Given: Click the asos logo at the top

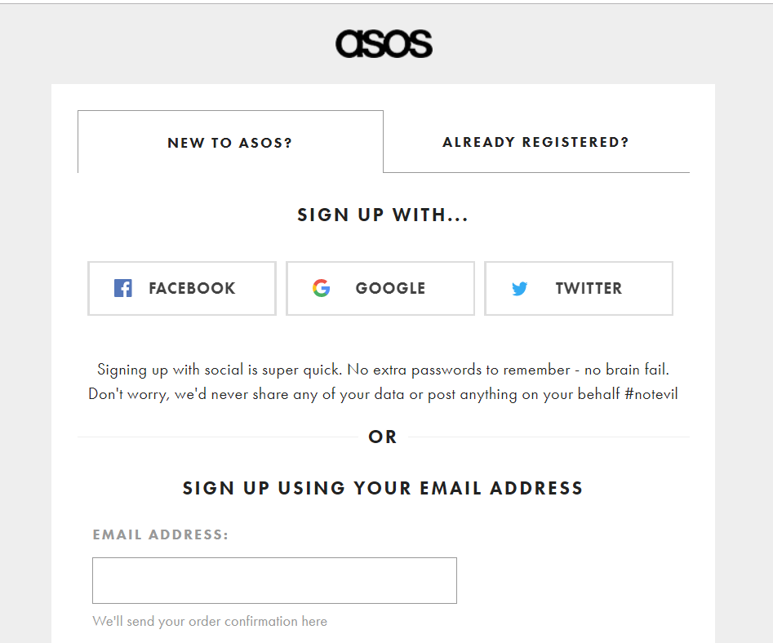Looking at the screenshot, I should (384, 44).
